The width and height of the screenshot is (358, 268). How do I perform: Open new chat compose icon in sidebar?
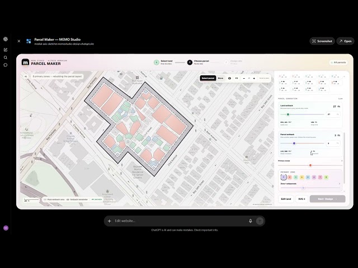6,50
